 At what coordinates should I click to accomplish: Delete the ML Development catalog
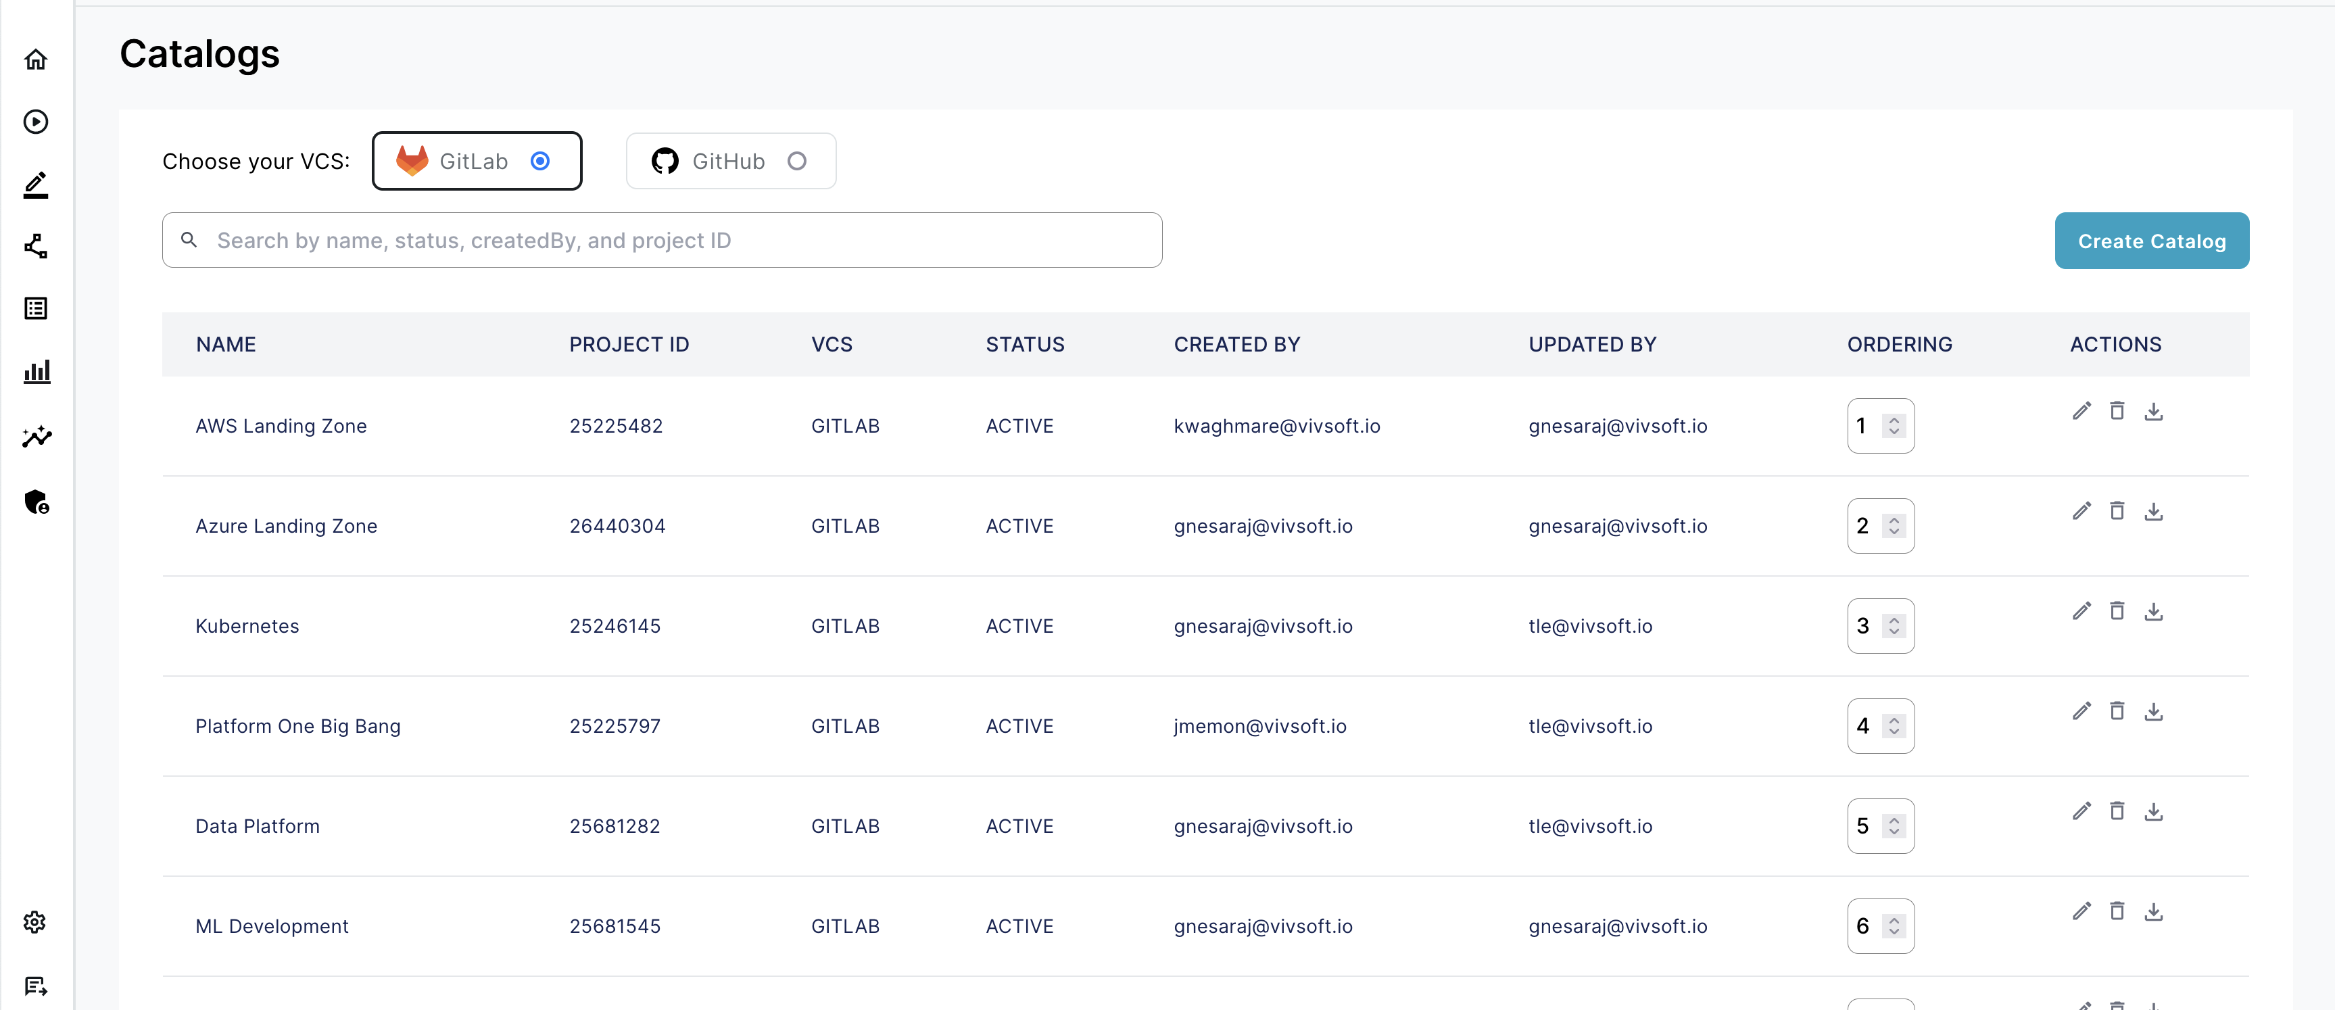2117,911
